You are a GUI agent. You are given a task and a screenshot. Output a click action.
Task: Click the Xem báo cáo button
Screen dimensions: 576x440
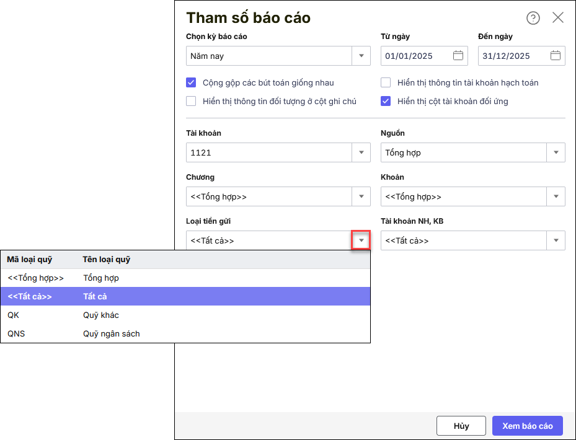point(527,426)
